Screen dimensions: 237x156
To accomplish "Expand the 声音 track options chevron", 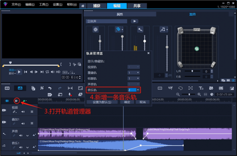I will (27, 135).
